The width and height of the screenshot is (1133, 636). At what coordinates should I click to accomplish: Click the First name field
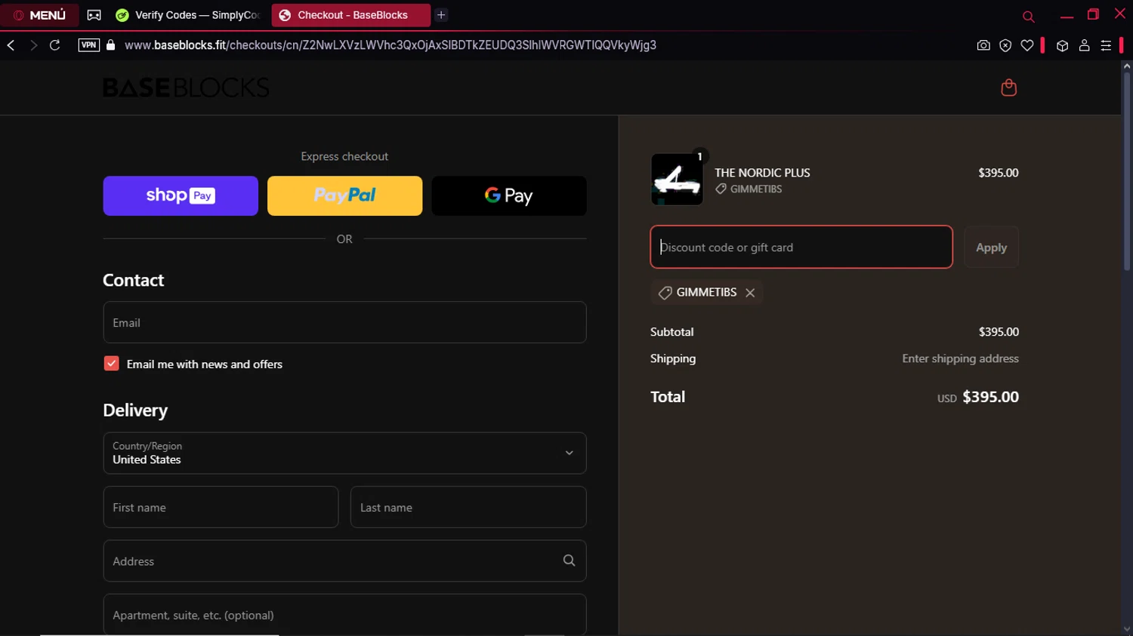(221, 507)
